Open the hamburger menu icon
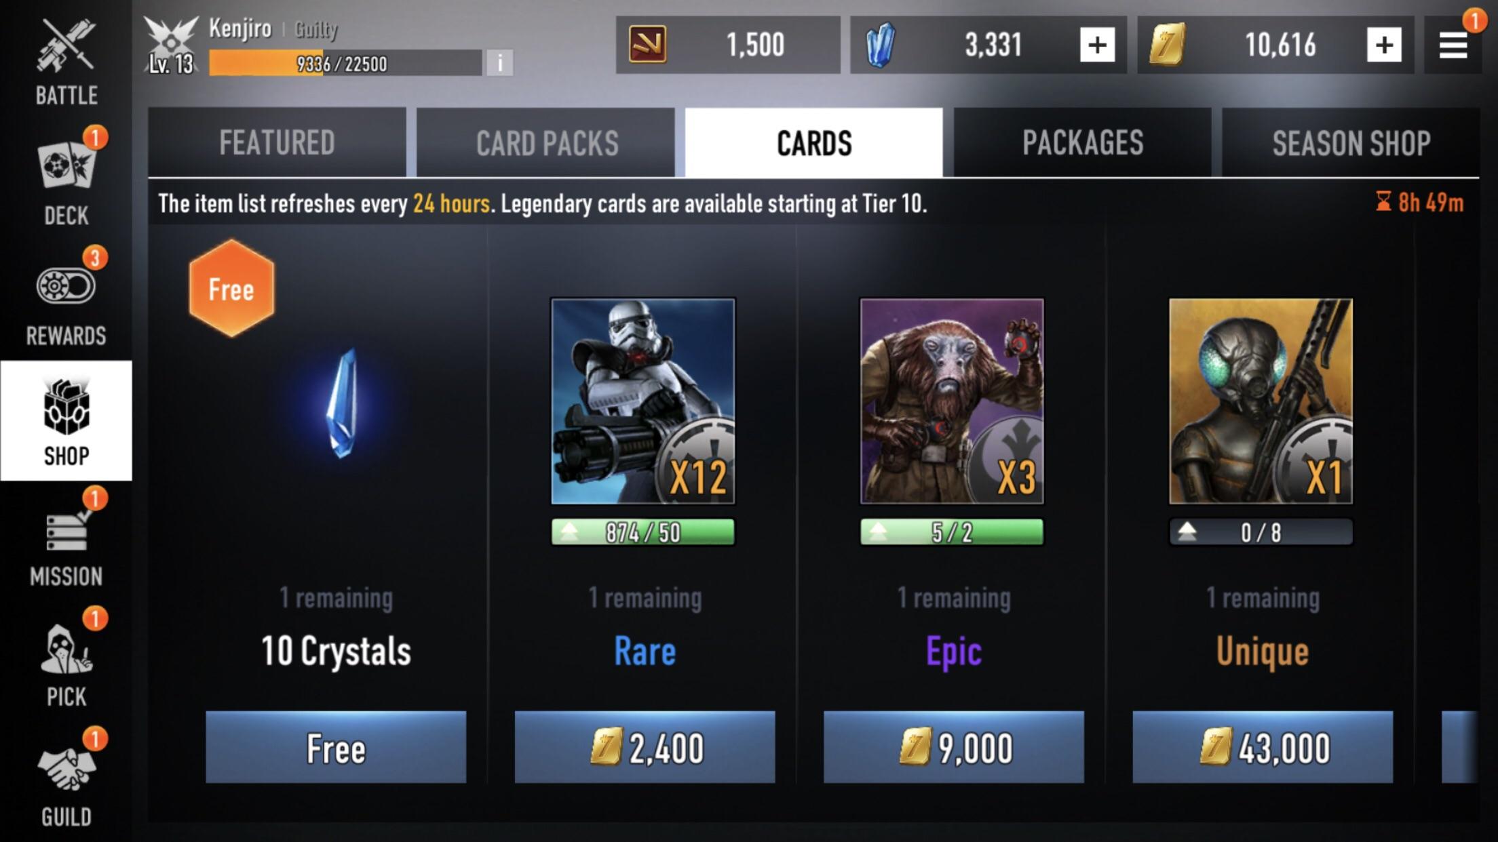This screenshot has height=842, width=1498. click(1453, 45)
